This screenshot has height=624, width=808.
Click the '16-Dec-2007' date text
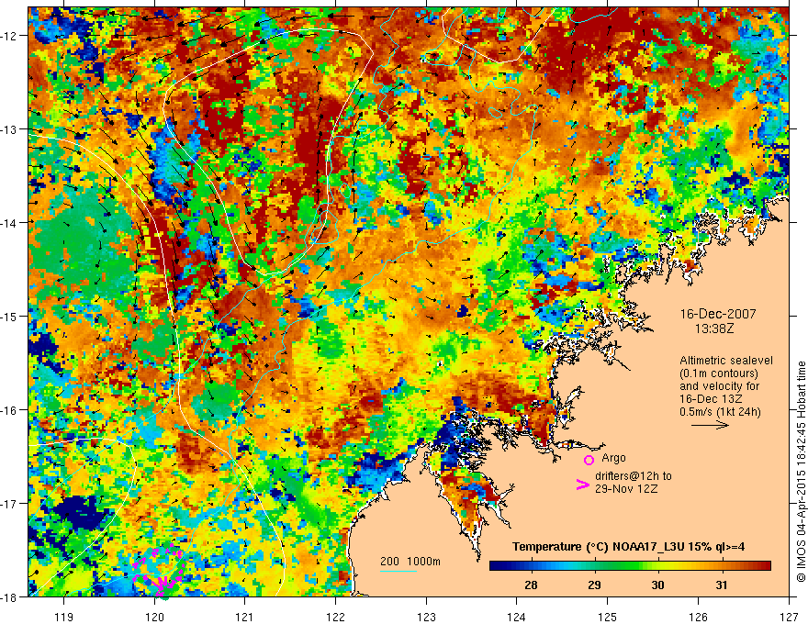(x=718, y=314)
